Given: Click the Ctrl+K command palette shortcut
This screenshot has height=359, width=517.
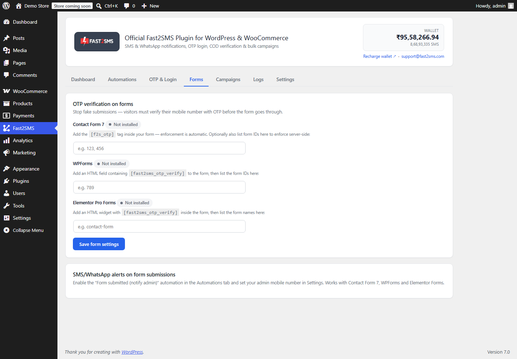Looking at the screenshot, I should 111,6.
